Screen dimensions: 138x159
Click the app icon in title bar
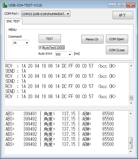5,5
